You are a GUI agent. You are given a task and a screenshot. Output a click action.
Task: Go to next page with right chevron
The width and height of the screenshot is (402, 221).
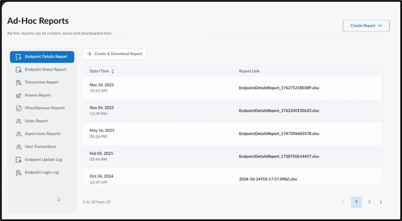381,202
